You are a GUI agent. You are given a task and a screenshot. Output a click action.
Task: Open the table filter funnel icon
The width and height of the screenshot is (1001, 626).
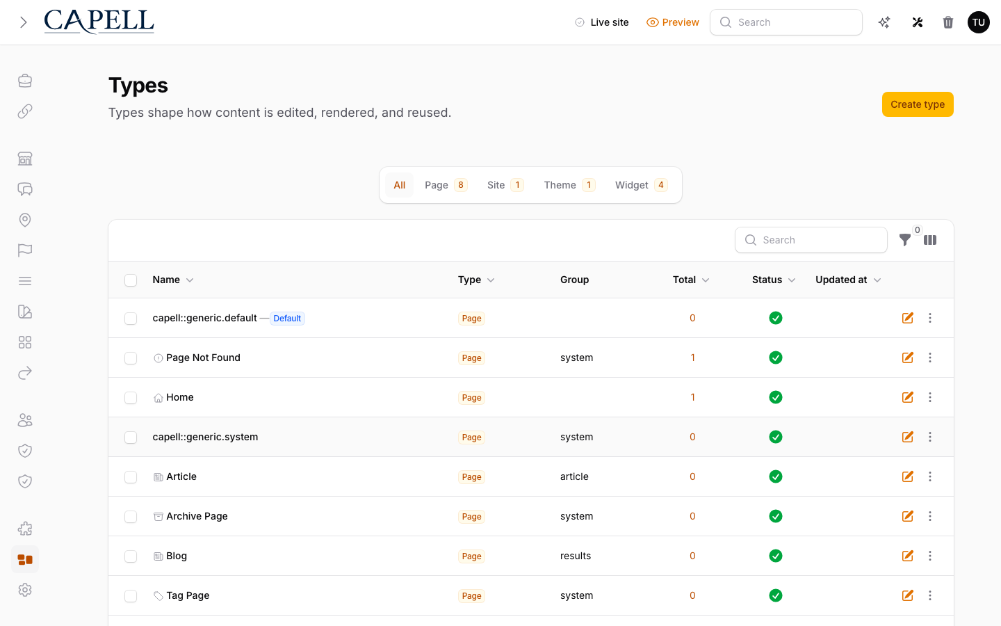(x=905, y=240)
